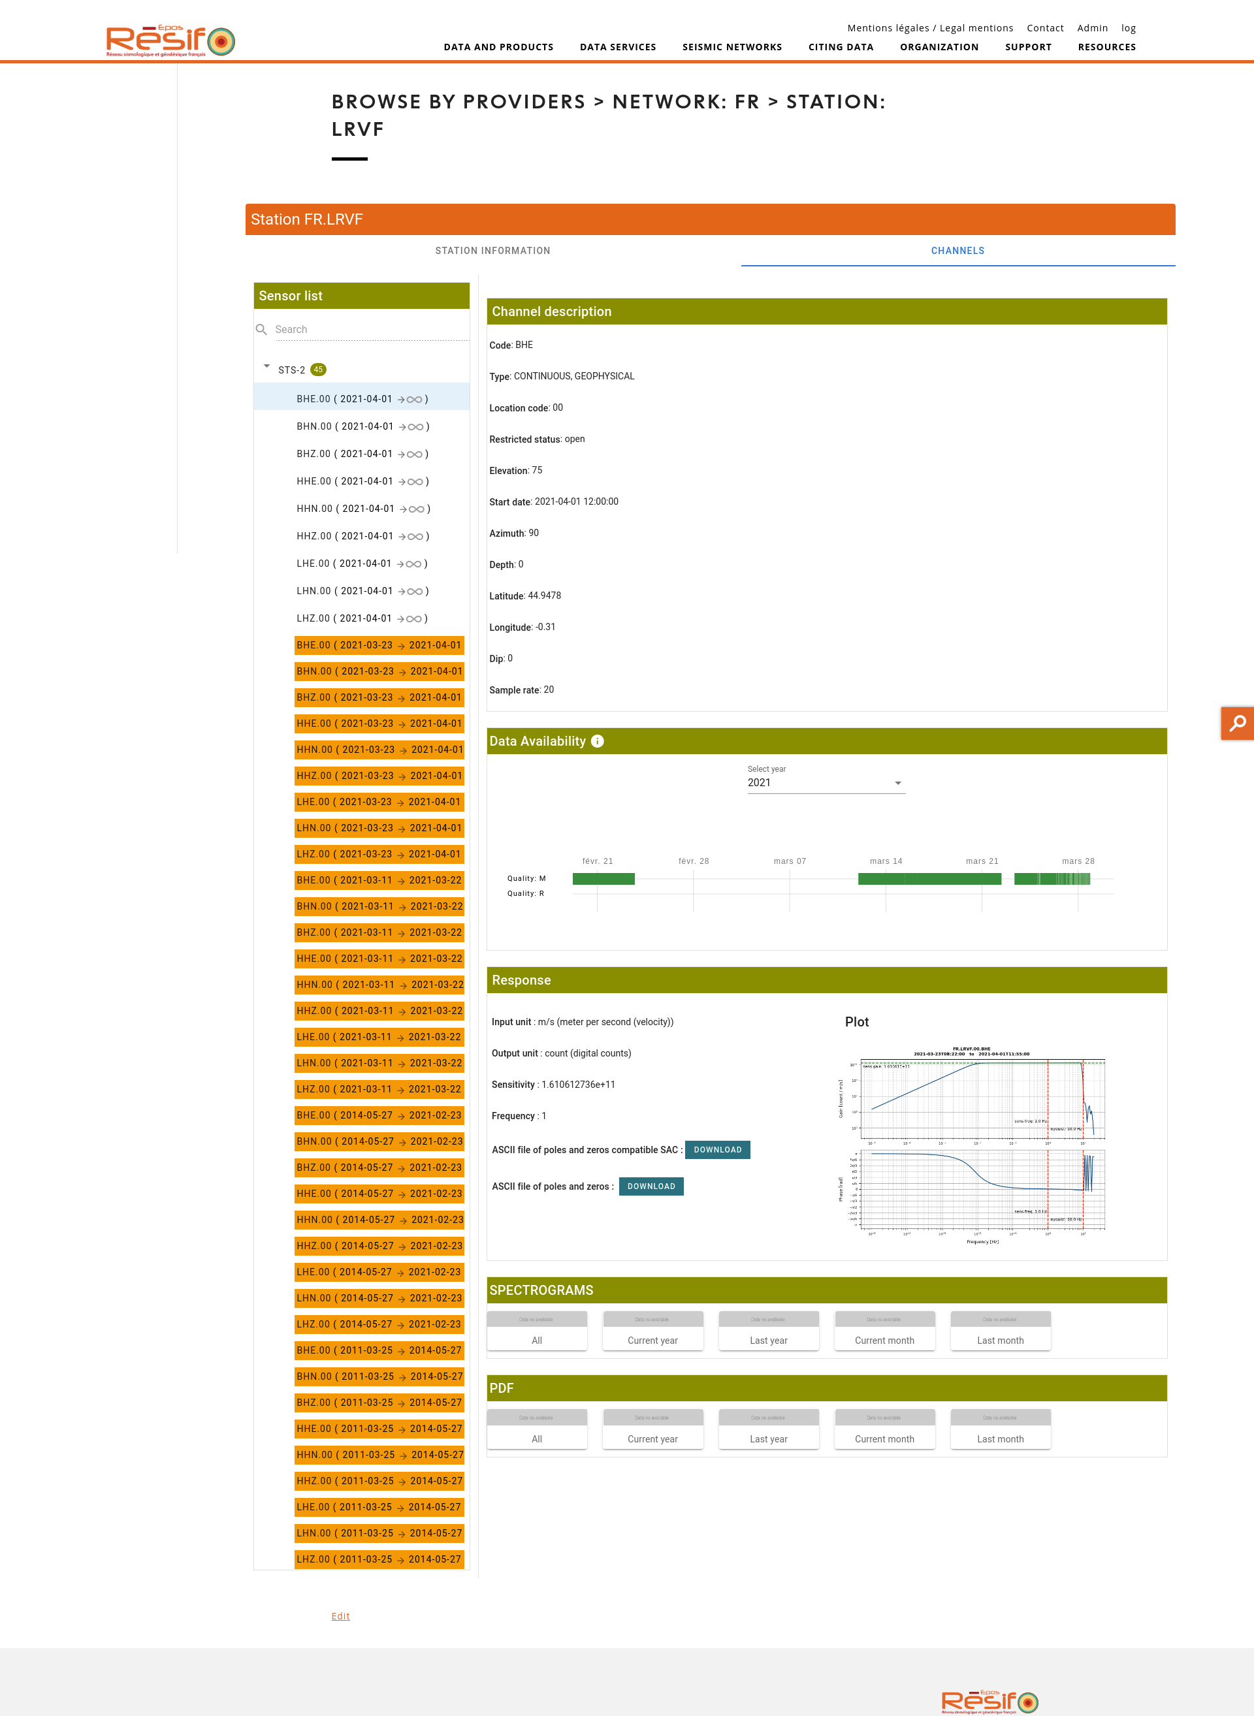This screenshot has width=1254, height=1716.
Task: Collapse the STS-2 sensor tree
Action: (266, 366)
